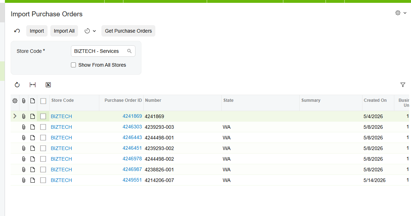Expand the chevron beside the page gear
The image size is (411, 216).
click(405, 13)
